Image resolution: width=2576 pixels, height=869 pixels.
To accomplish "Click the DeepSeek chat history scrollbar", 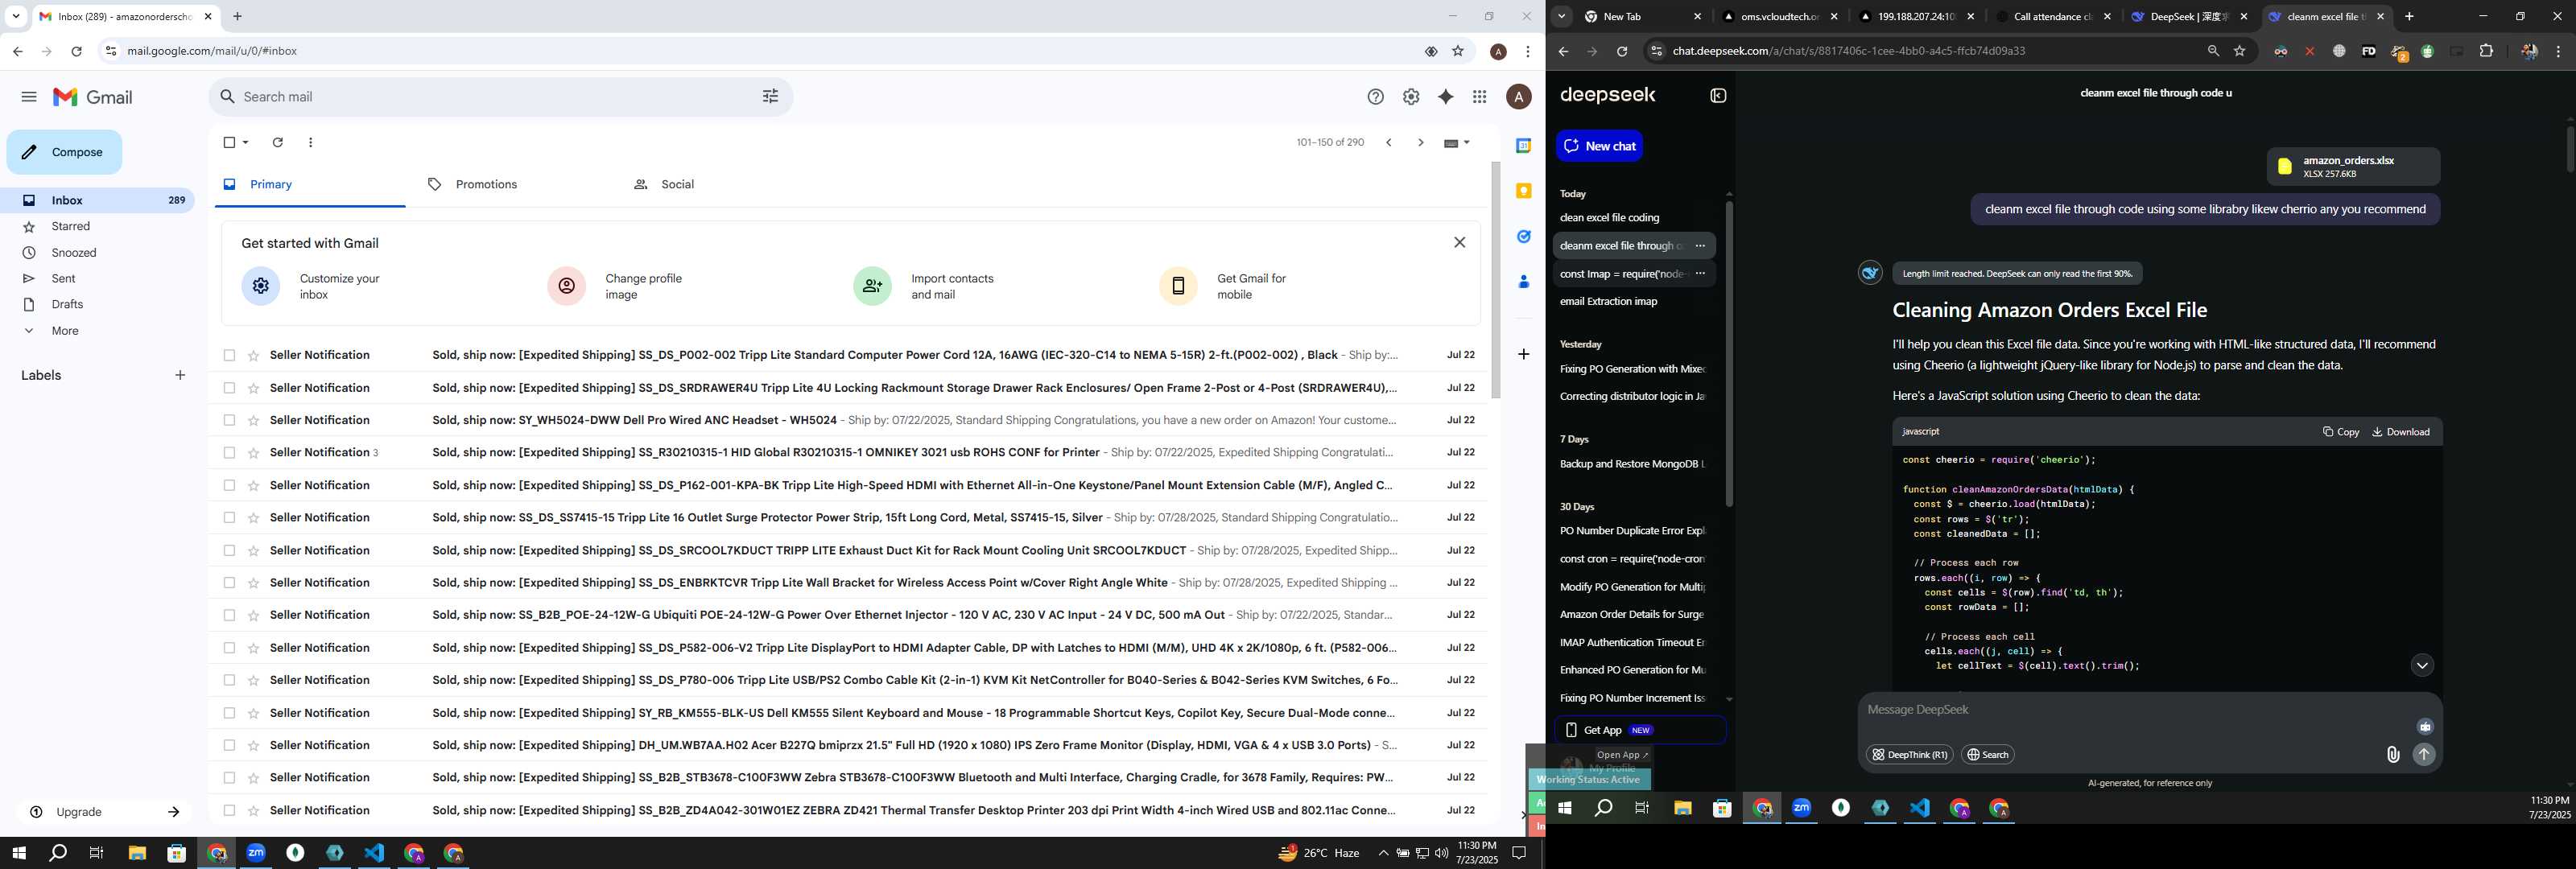I will (x=1728, y=354).
